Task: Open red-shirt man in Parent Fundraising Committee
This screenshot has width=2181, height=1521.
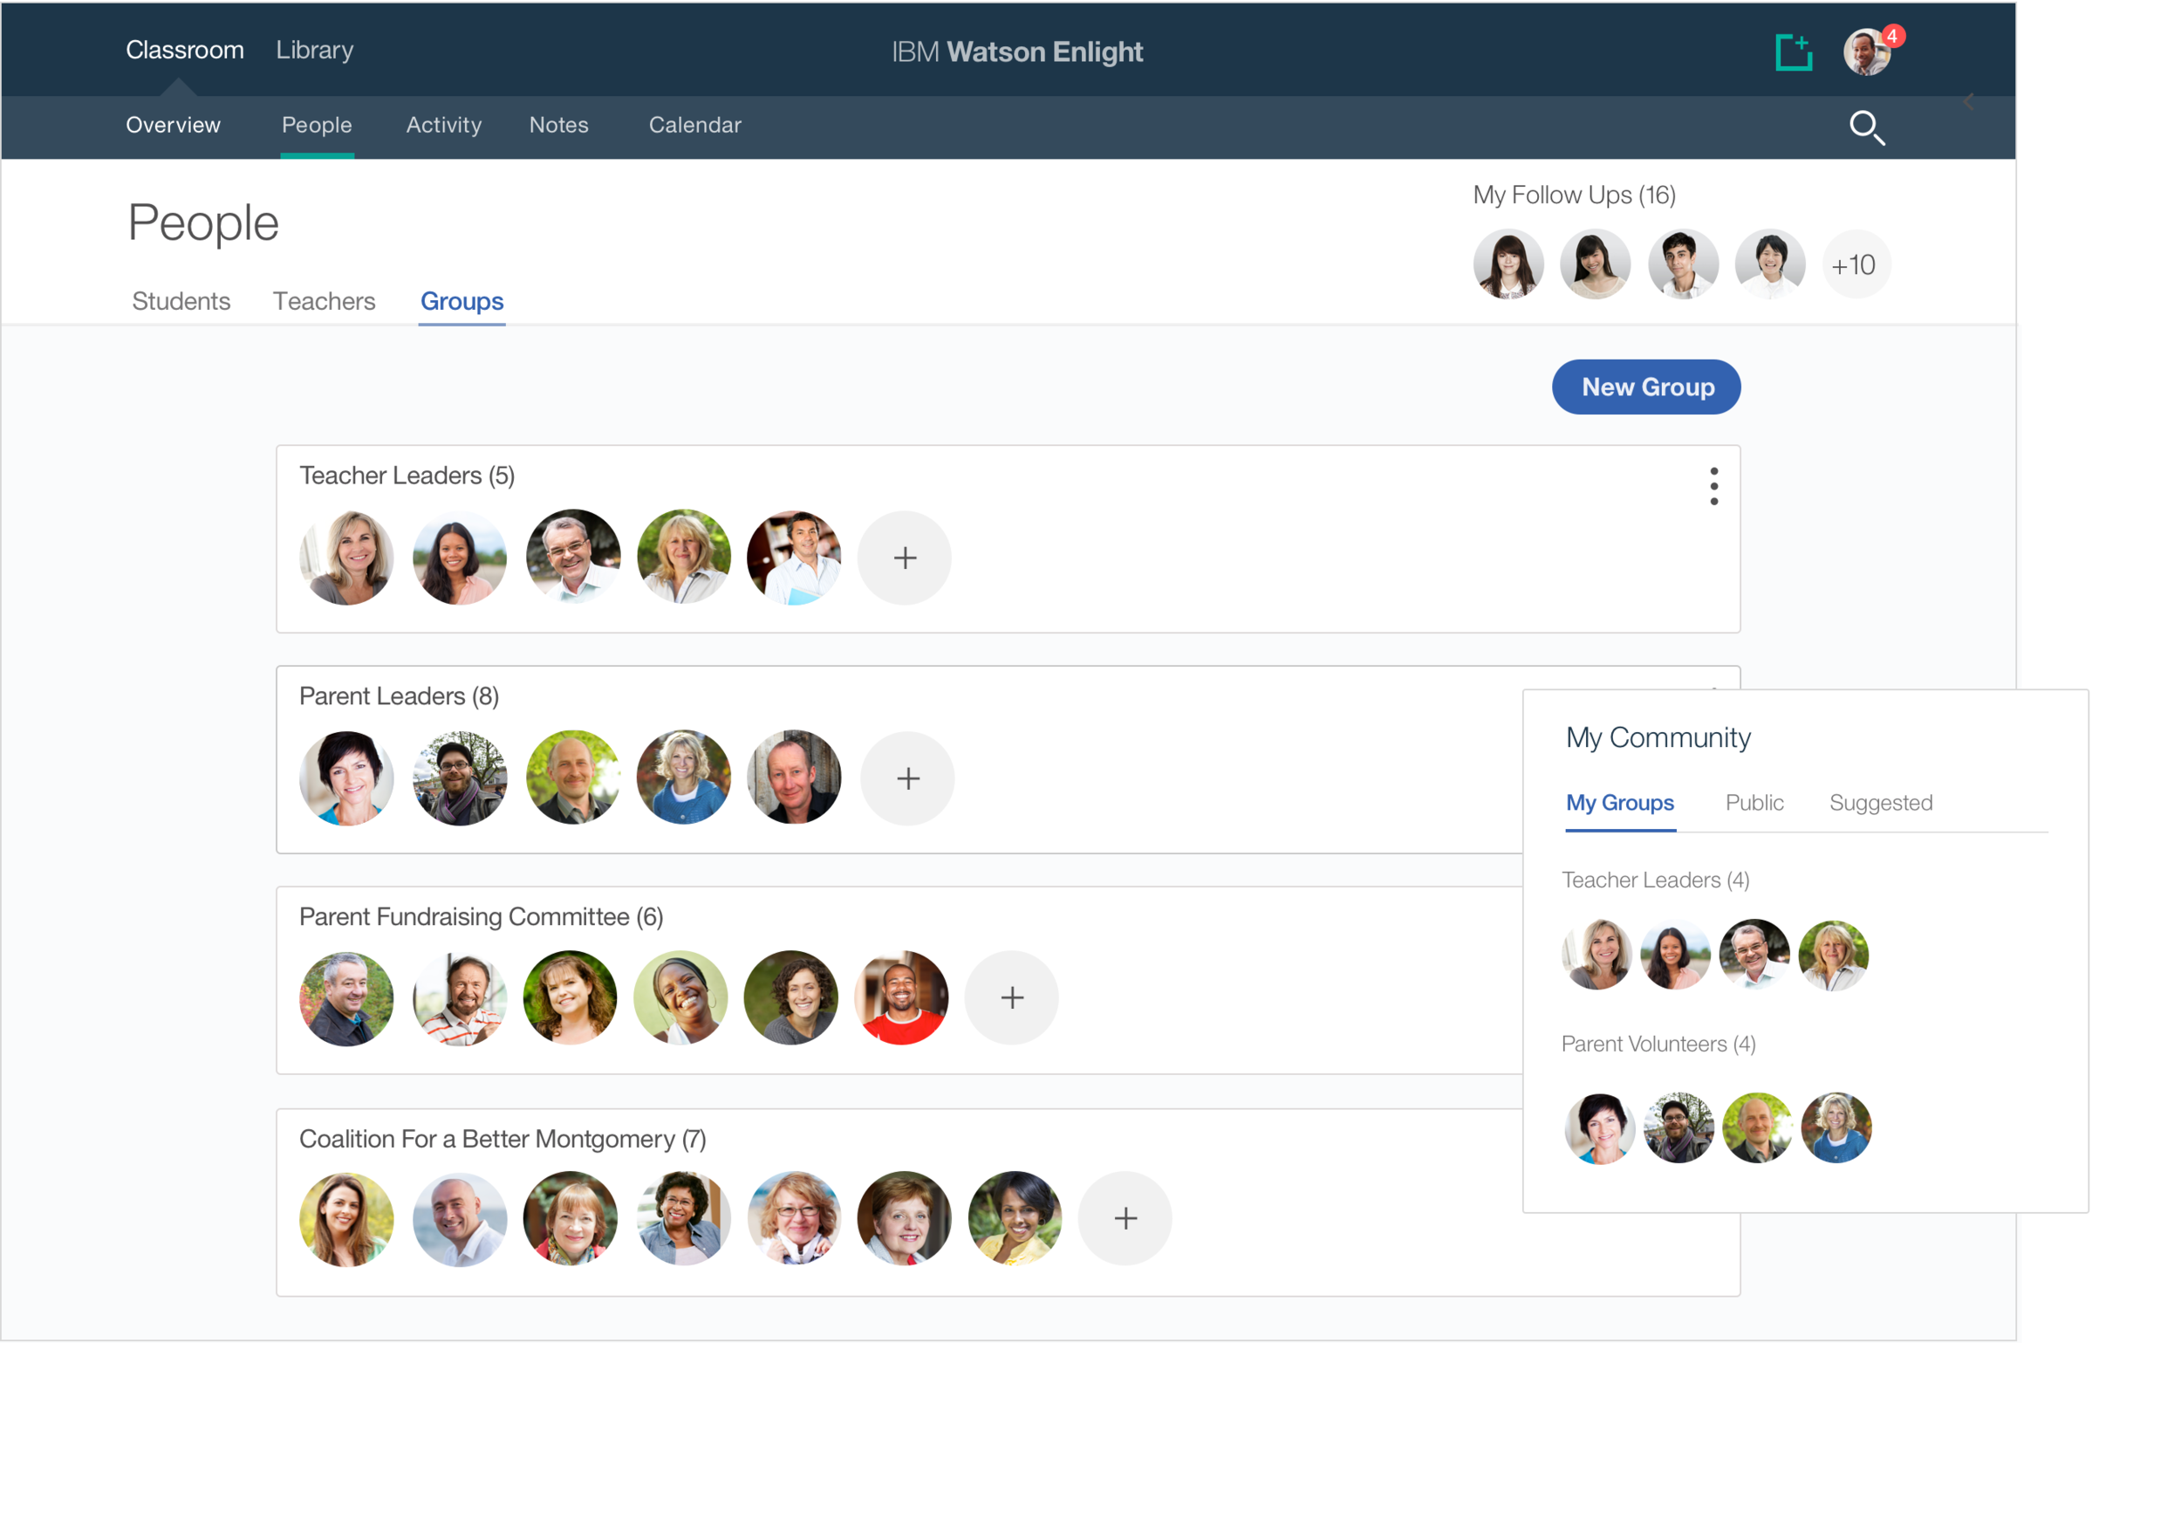Action: (900, 997)
